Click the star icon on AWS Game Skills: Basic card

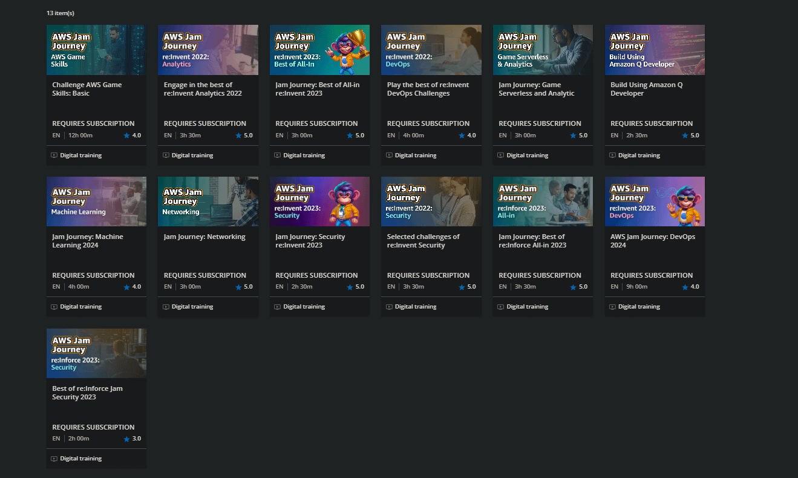[126, 136]
